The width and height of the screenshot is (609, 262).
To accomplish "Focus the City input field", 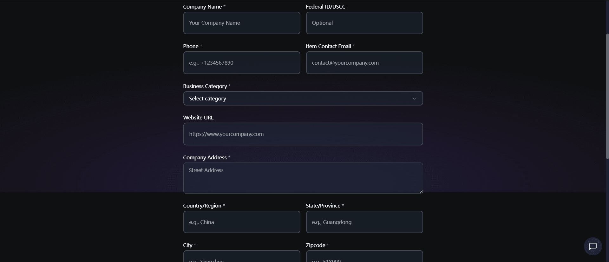I will point(241,257).
